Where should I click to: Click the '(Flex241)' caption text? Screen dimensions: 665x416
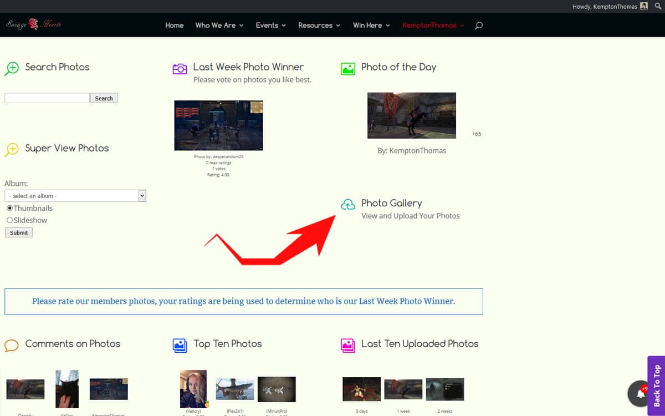point(235,412)
